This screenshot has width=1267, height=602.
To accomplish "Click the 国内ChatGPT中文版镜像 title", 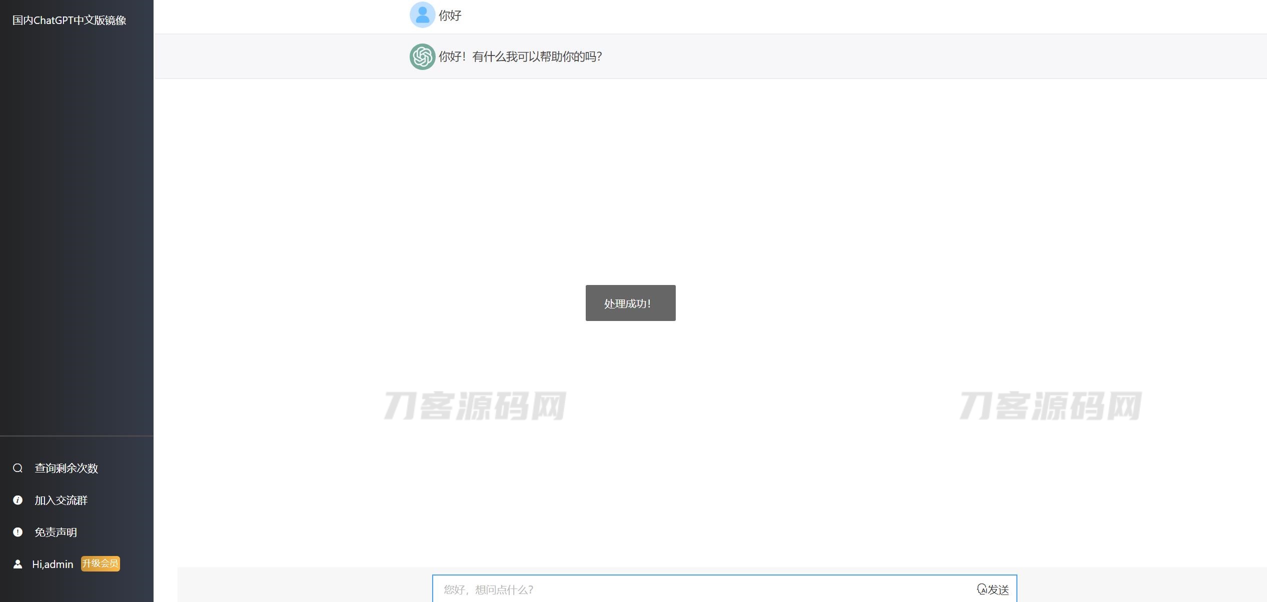I will pyautogui.click(x=69, y=20).
